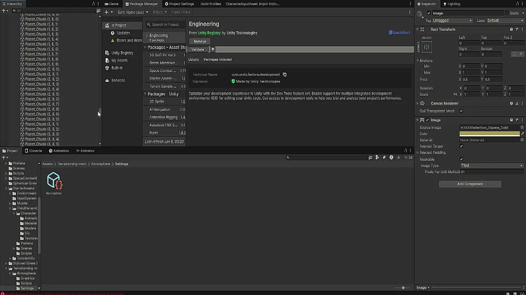Open the Layer Default dropdown
The image size is (526, 295).
coord(505,20)
